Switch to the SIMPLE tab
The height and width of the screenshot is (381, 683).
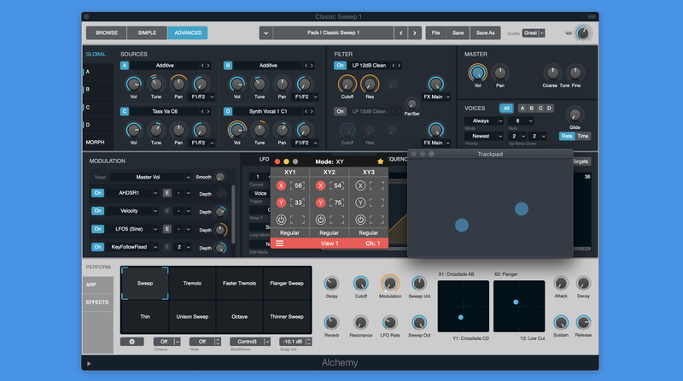147,32
